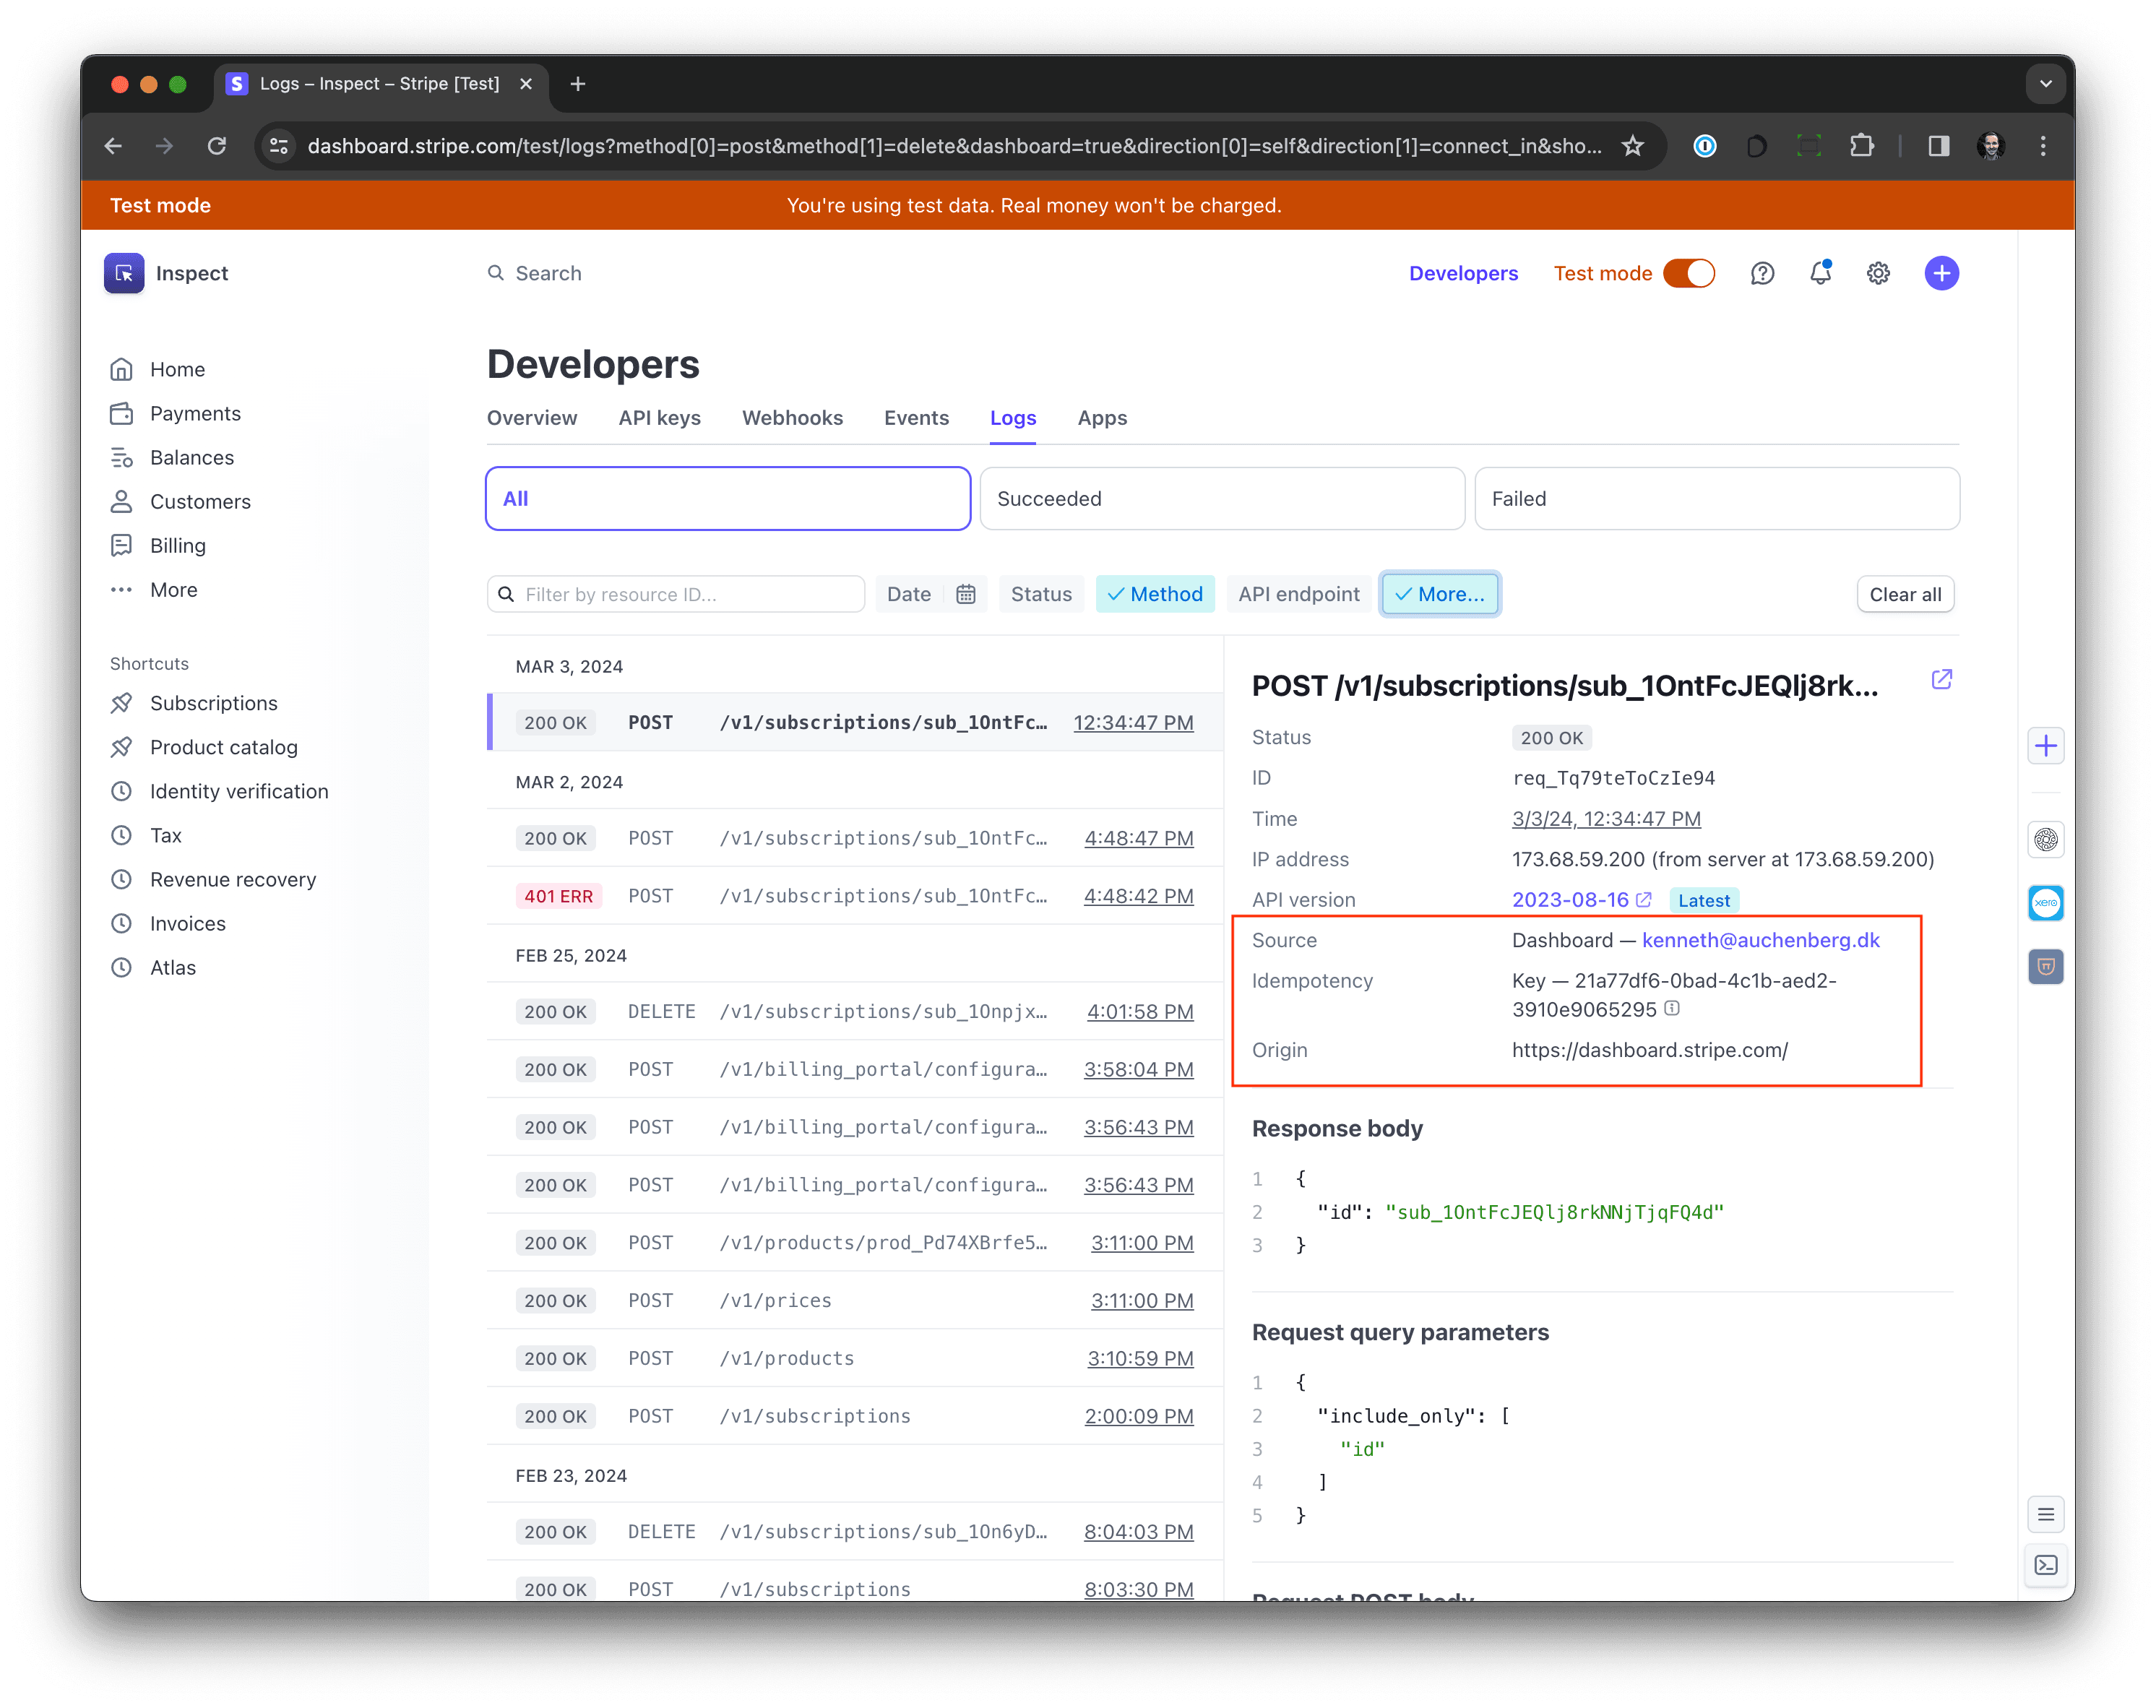This screenshot has width=2156, height=1708.
Task: Open the Xero app icon in dock
Action: coord(2046,903)
